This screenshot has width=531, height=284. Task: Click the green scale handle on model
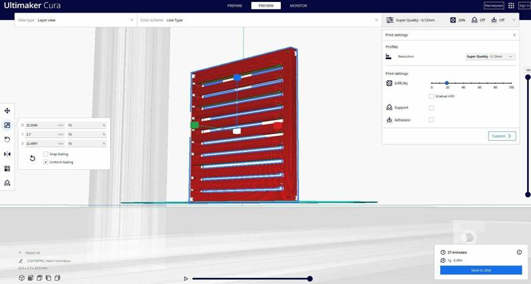pos(194,125)
